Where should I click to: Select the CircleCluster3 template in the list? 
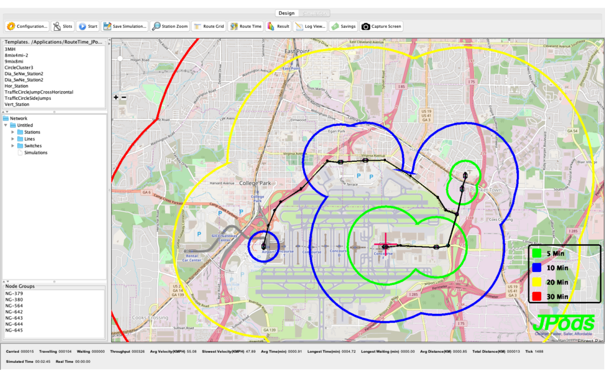point(19,67)
